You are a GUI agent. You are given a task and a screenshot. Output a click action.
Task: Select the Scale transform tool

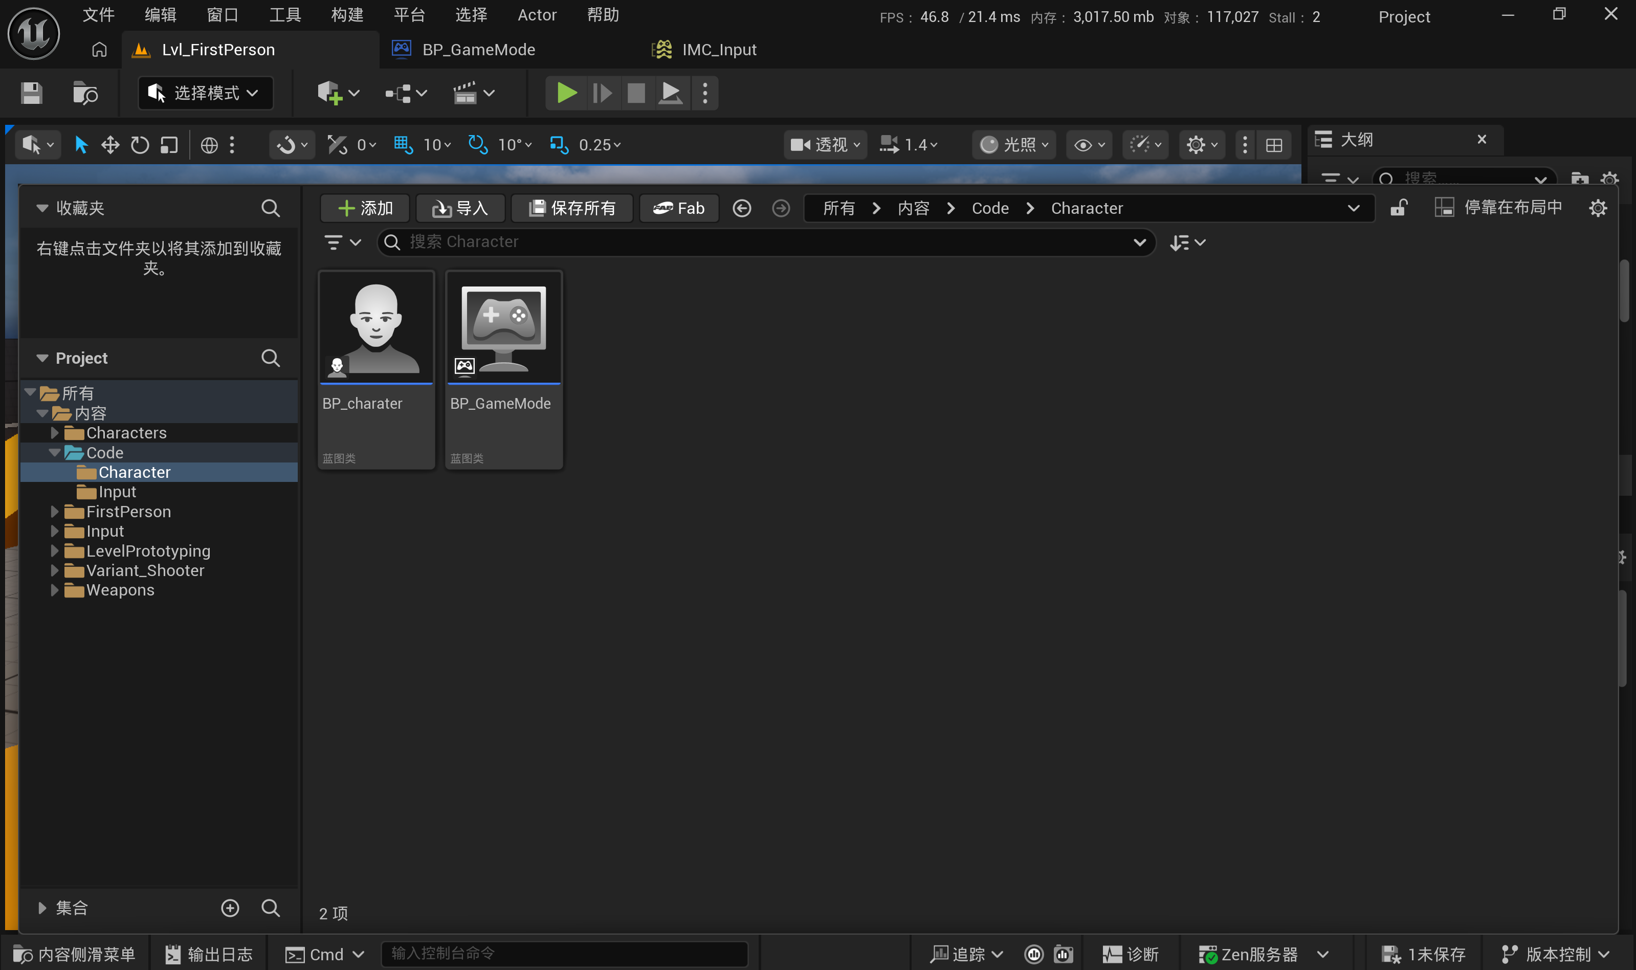pyautogui.click(x=169, y=144)
